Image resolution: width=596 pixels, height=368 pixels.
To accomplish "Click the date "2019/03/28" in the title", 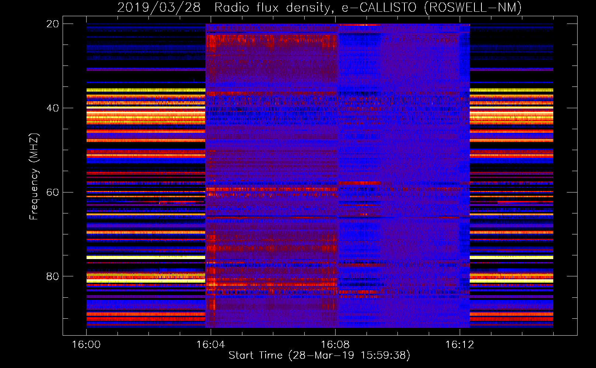I will (x=159, y=8).
